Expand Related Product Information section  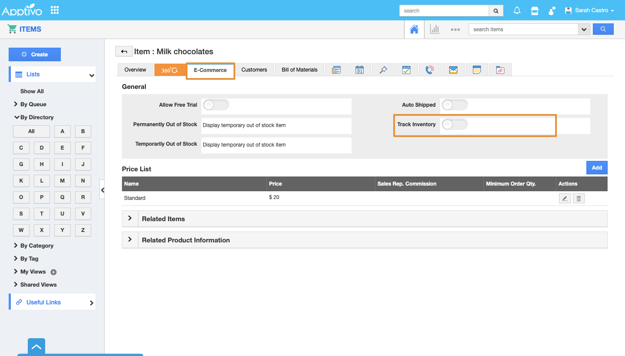130,240
